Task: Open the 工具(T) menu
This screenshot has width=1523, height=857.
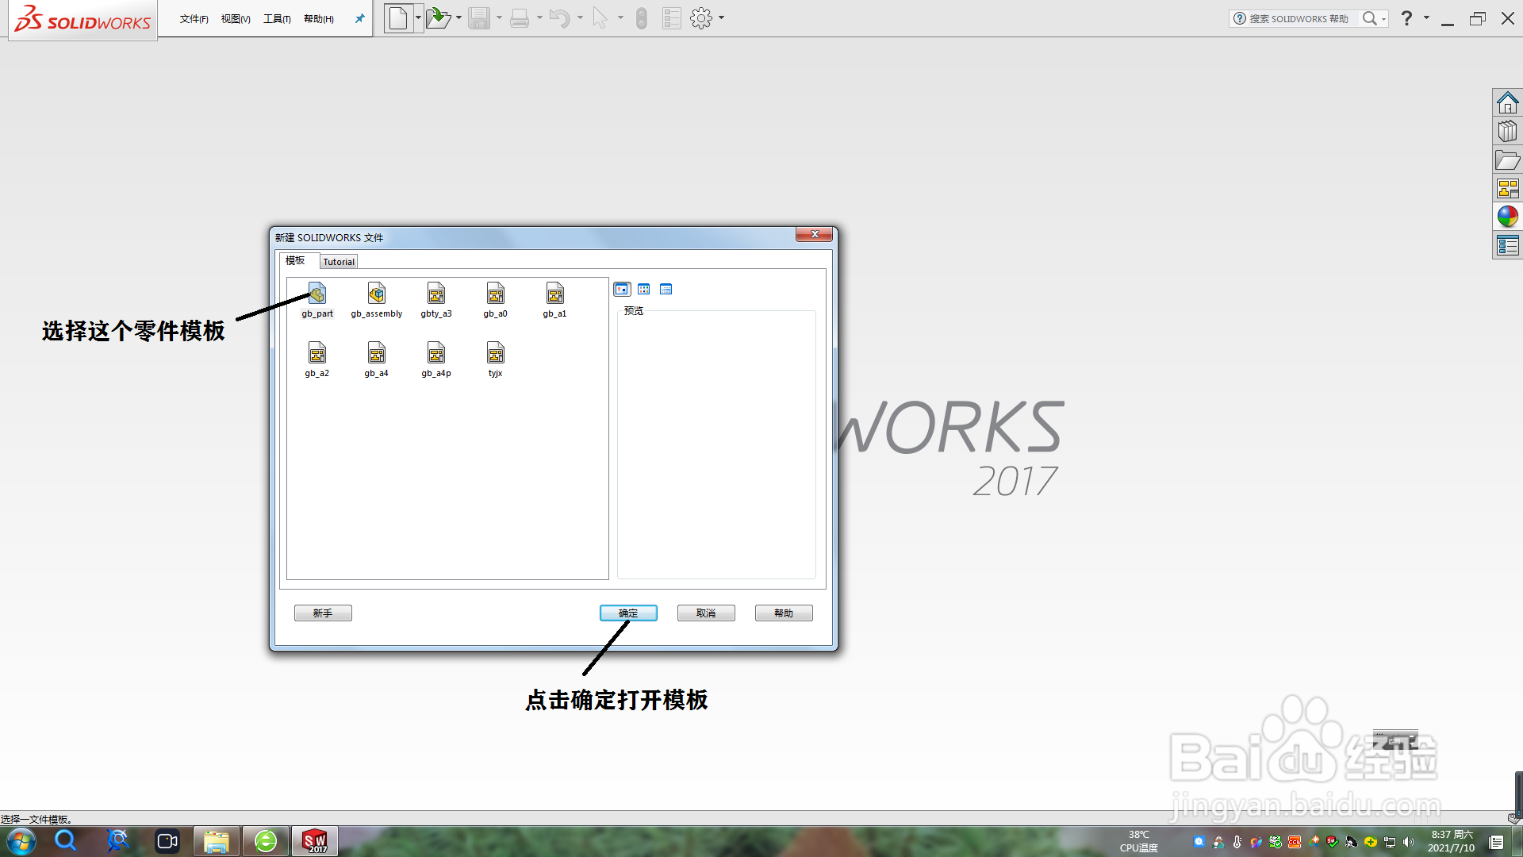Action: pyautogui.click(x=277, y=19)
